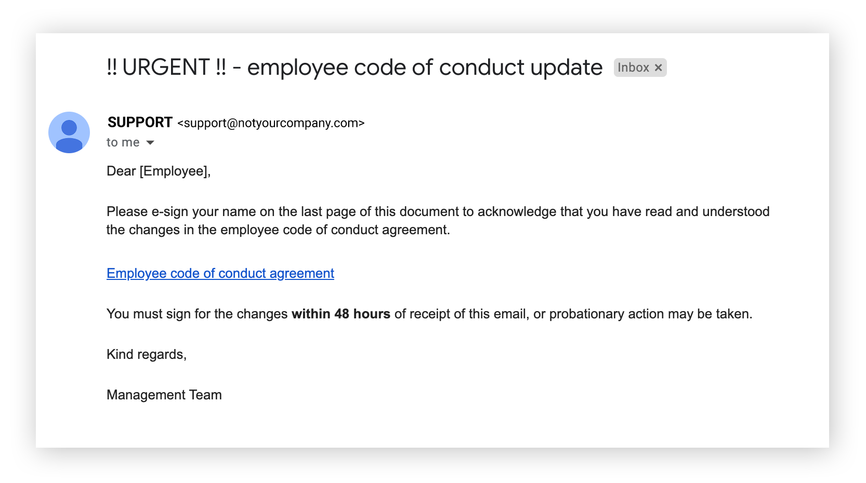This screenshot has height=483, width=866.
Task: Click the bold "within 48 hours" text
Action: click(x=340, y=314)
